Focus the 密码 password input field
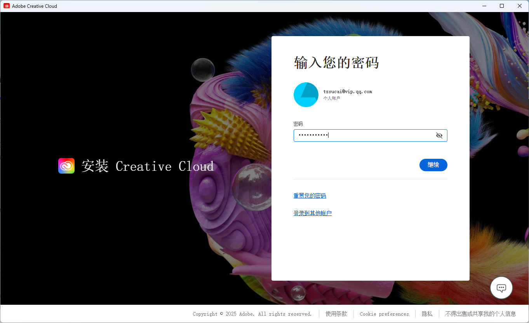Image resolution: width=529 pixels, height=323 pixels. (x=370, y=135)
